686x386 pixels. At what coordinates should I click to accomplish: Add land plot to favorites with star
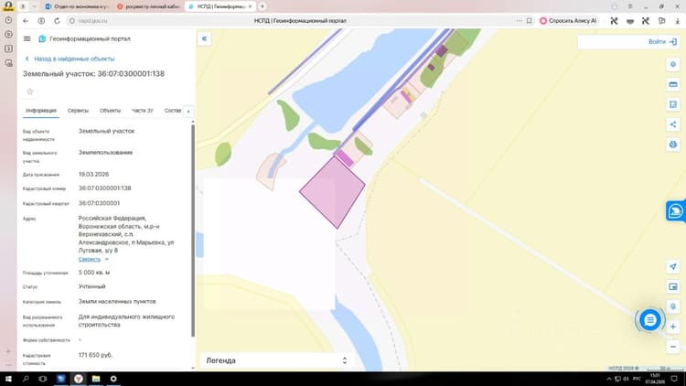[x=30, y=91]
